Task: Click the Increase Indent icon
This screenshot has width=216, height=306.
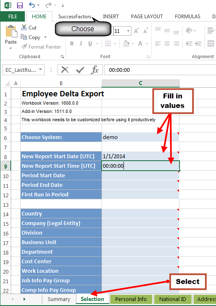Action: click(x=198, y=43)
